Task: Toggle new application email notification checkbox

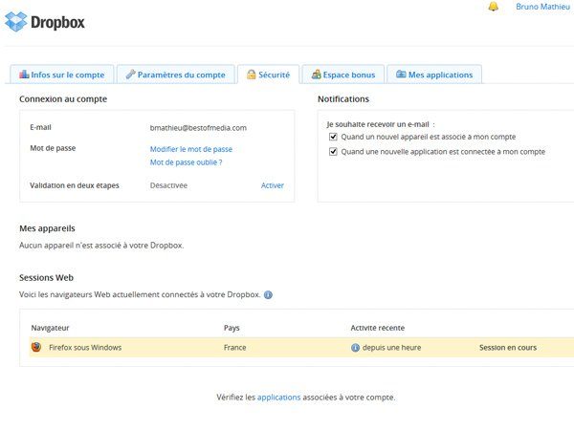Action: coord(333,151)
